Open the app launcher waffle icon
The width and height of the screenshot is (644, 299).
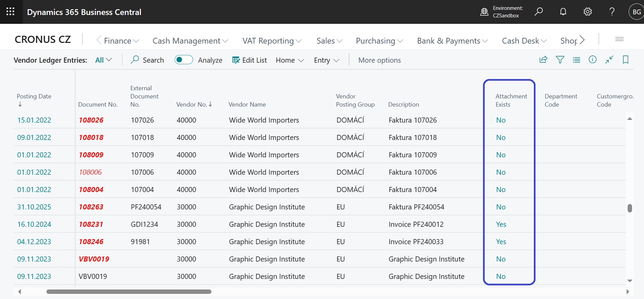(10, 12)
